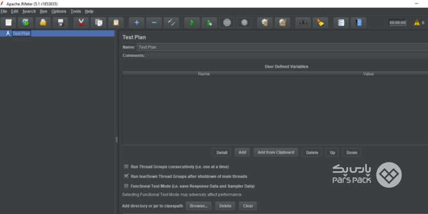Click Add from Clipboard button
This screenshot has height=214, width=428.
tap(276, 152)
